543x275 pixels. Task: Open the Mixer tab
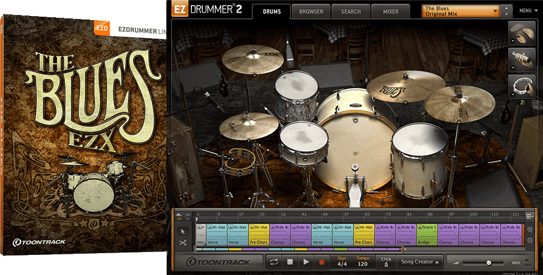(391, 11)
